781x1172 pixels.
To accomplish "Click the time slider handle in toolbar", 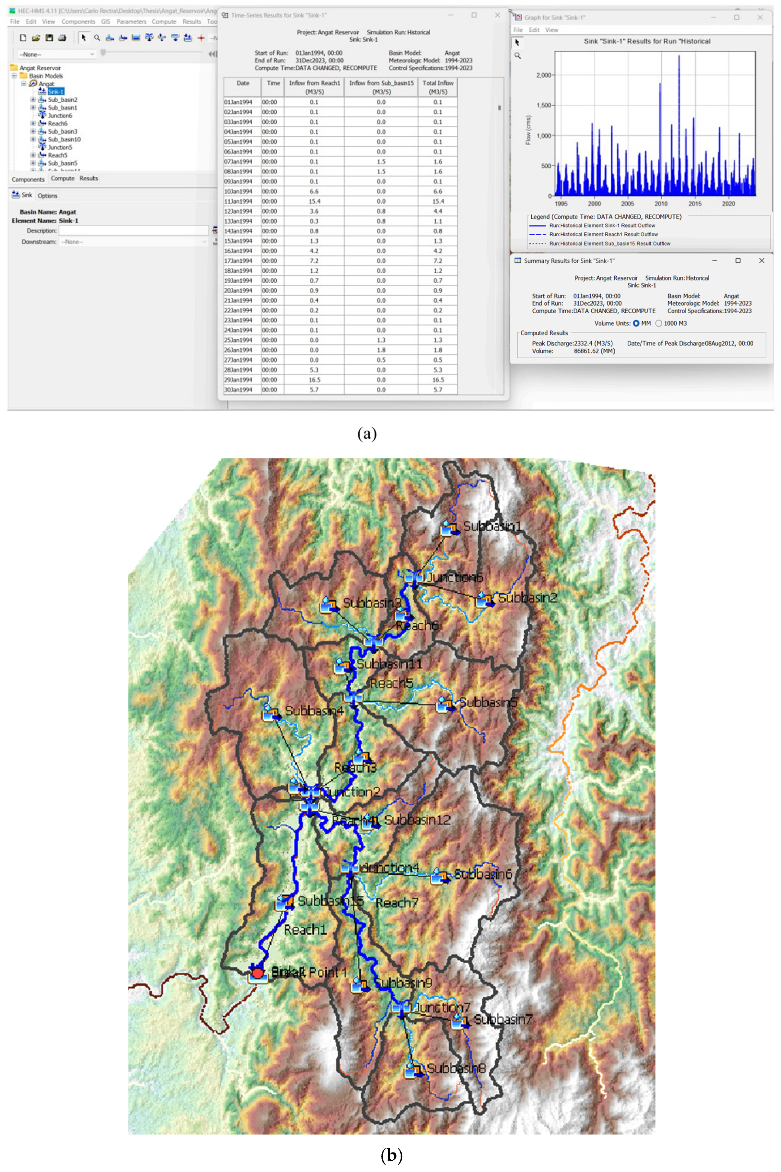I will (x=103, y=52).
